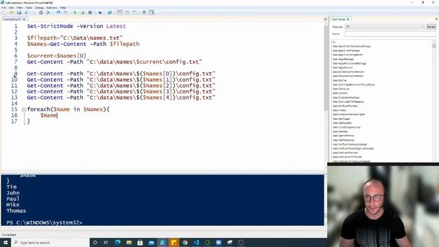Open Task View on taskbar
The width and height of the screenshot is (439, 247).
click(106, 242)
